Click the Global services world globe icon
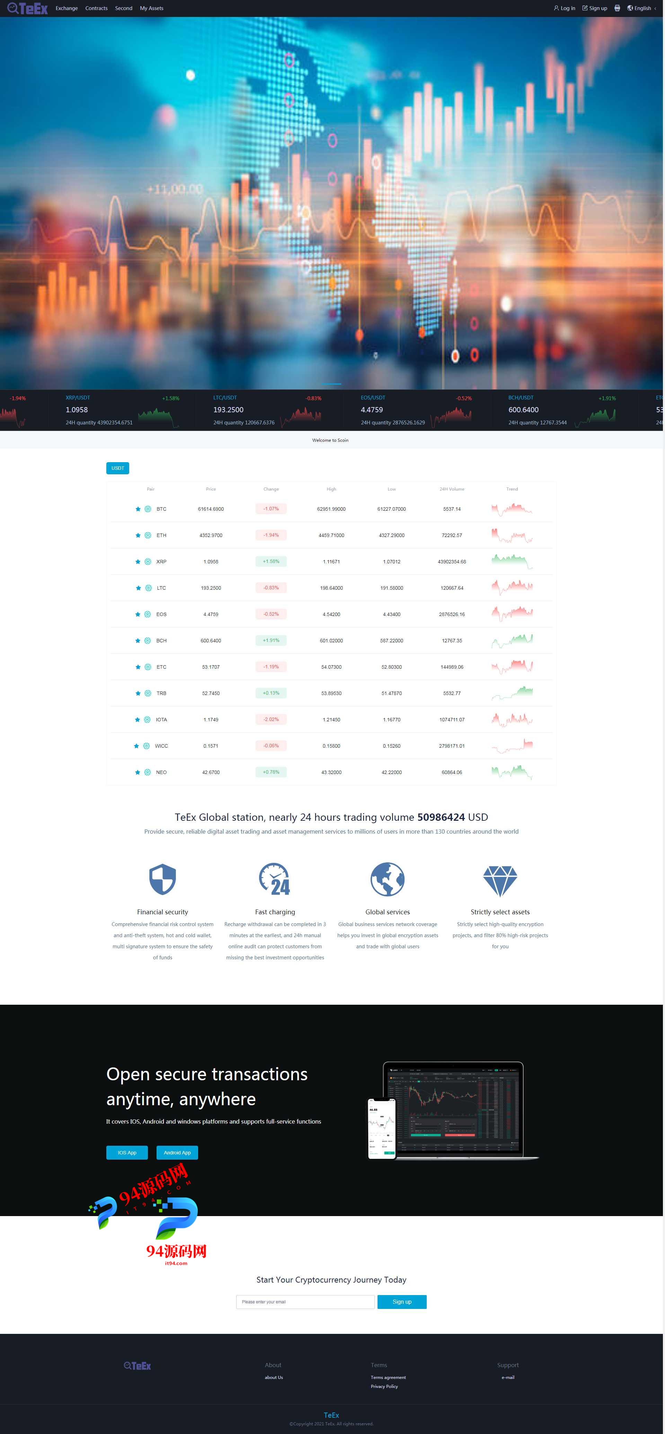Screen dimensions: 665x1434 tap(388, 880)
